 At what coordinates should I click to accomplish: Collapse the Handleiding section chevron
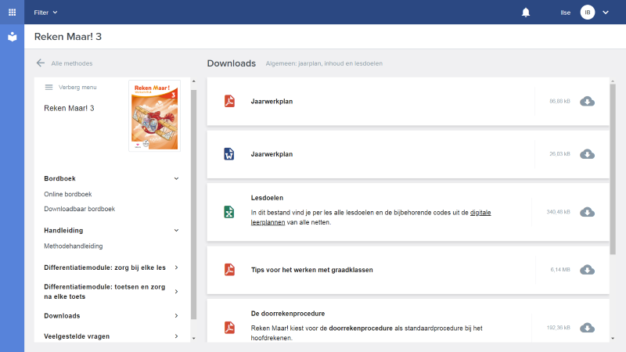176,230
